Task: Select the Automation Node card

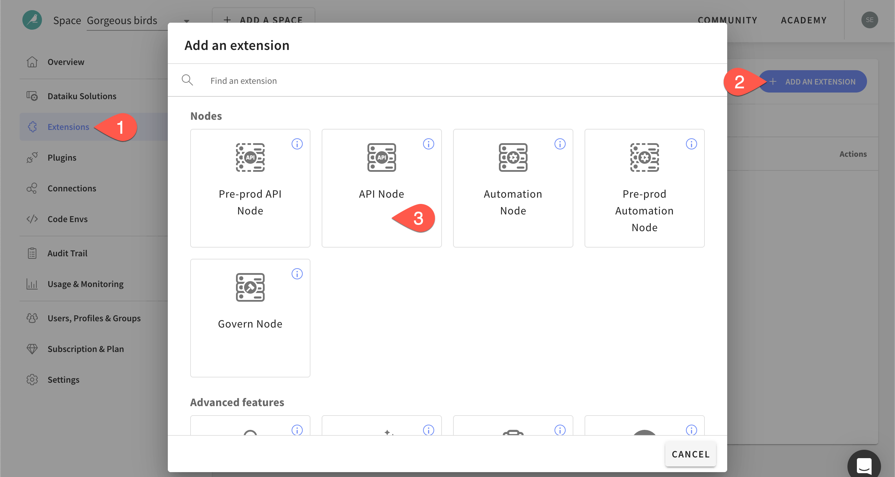Action: pyautogui.click(x=513, y=189)
